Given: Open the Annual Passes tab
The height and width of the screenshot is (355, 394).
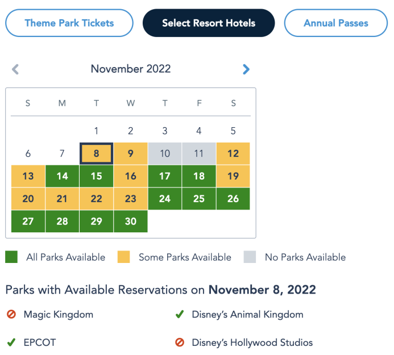Looking at the screenshot, I should coord(335,23).
